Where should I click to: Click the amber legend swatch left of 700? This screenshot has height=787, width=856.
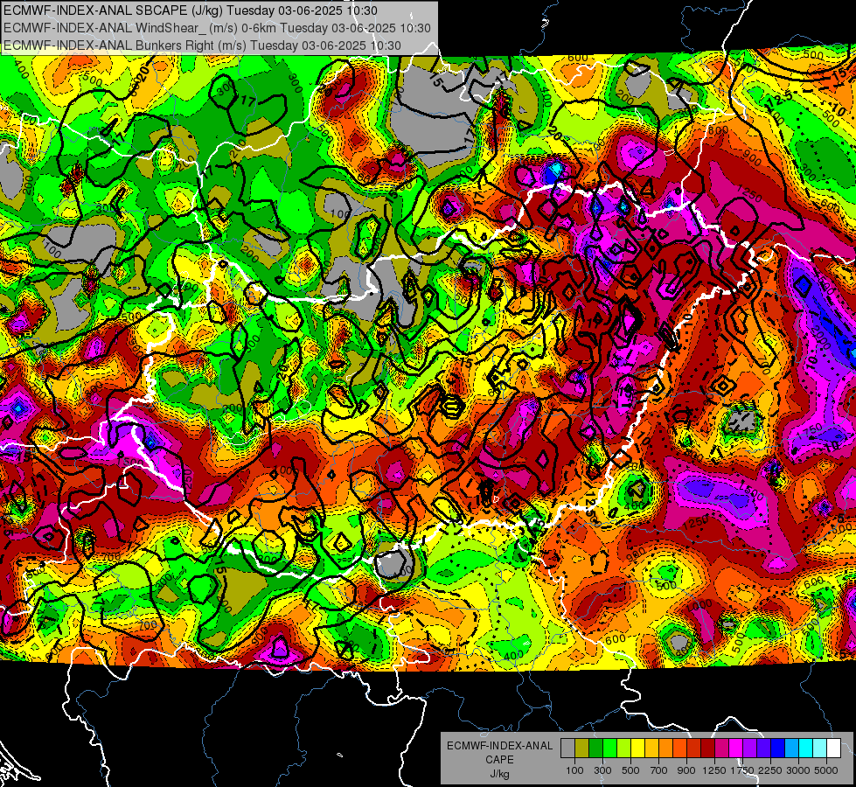(x=651, y=748)
